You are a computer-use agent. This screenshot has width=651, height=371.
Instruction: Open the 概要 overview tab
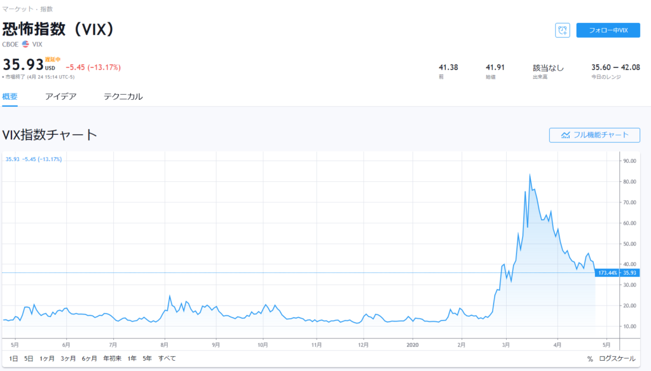10,97
